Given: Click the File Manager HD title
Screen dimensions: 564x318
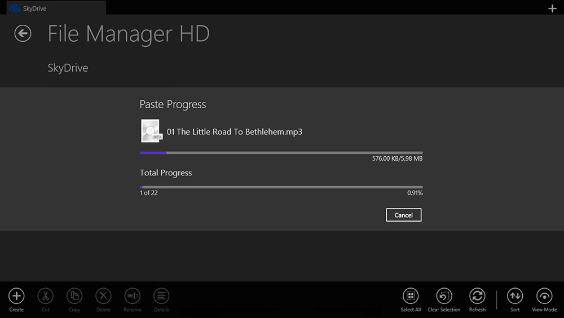Looking at the screenshot, I should (129, 34).
